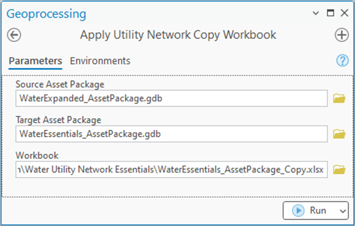355x226 pixels.
Task: Browse for the Source Asset Package folder
Action: tap(339, 98)
